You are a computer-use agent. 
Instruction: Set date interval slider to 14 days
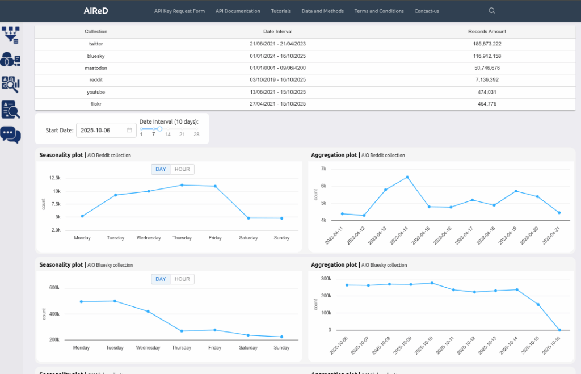(x=168, y=129)
